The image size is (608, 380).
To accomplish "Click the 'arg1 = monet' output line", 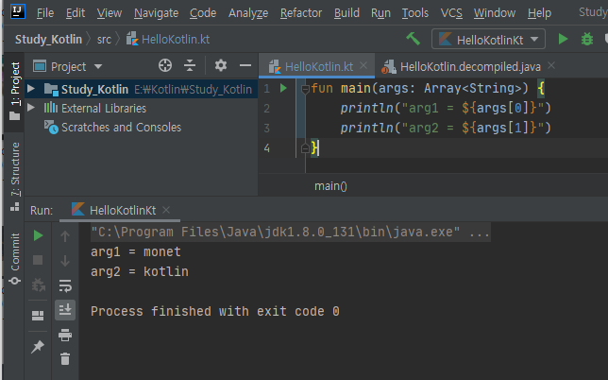I will click(136, 251).
